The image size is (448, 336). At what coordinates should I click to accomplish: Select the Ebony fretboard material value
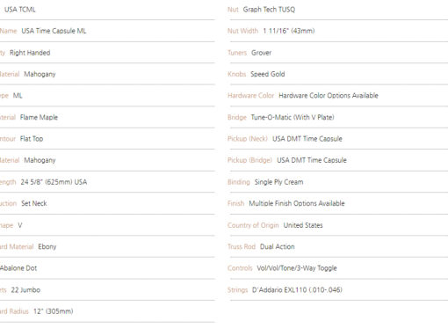pyautogui.click(x=47, y=246)
